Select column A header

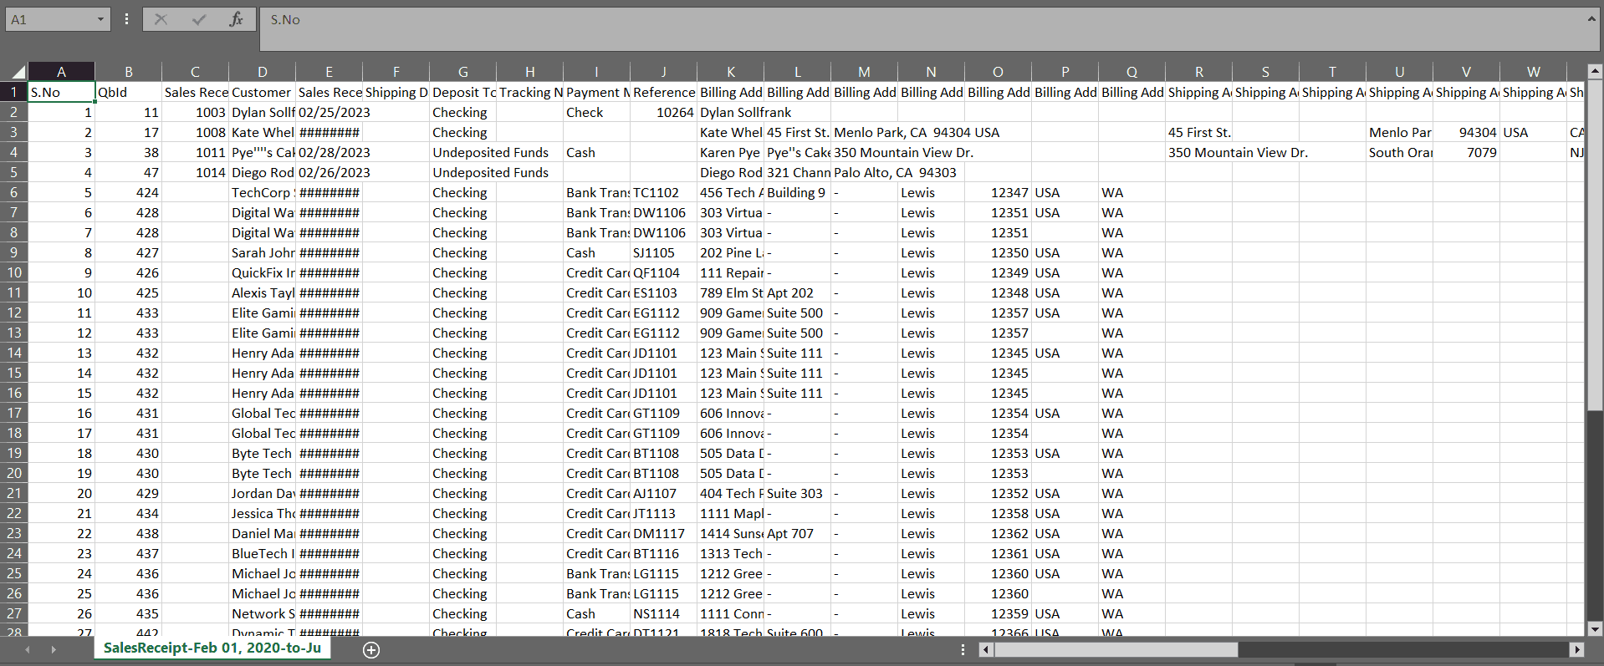tap(61, 72)
